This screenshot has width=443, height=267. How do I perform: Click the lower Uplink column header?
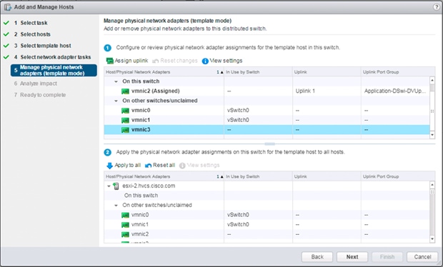tap(327, 176)
